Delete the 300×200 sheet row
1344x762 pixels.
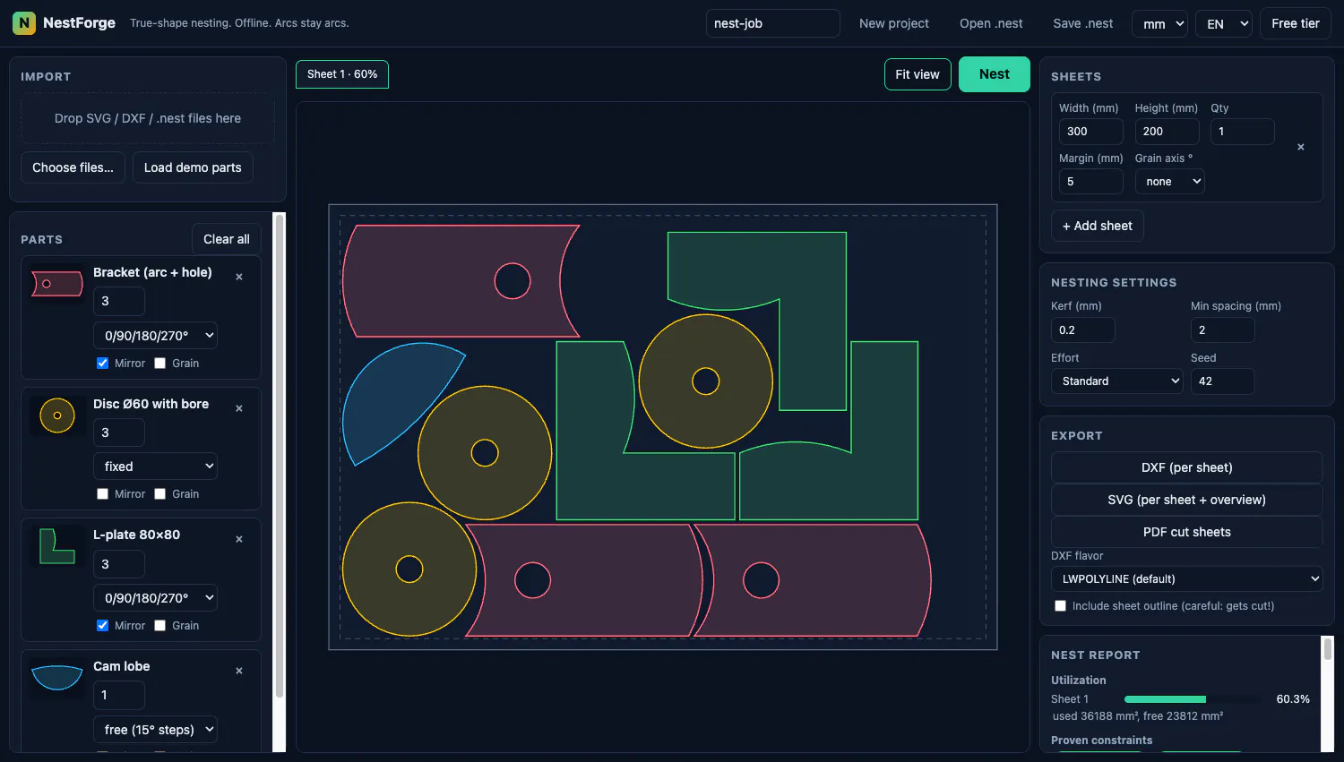[x=1301, y=147]
